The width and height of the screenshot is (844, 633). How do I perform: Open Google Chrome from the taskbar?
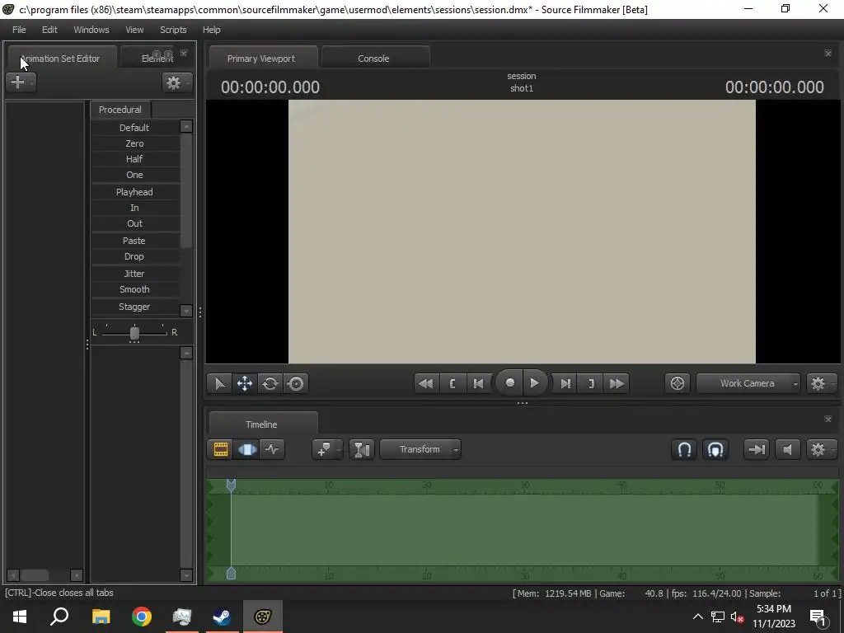click(x=142, y=617)
